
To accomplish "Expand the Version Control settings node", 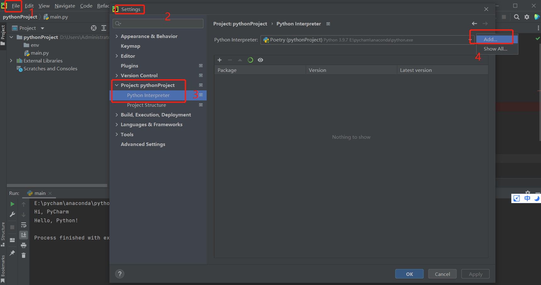I will [117, 75].
